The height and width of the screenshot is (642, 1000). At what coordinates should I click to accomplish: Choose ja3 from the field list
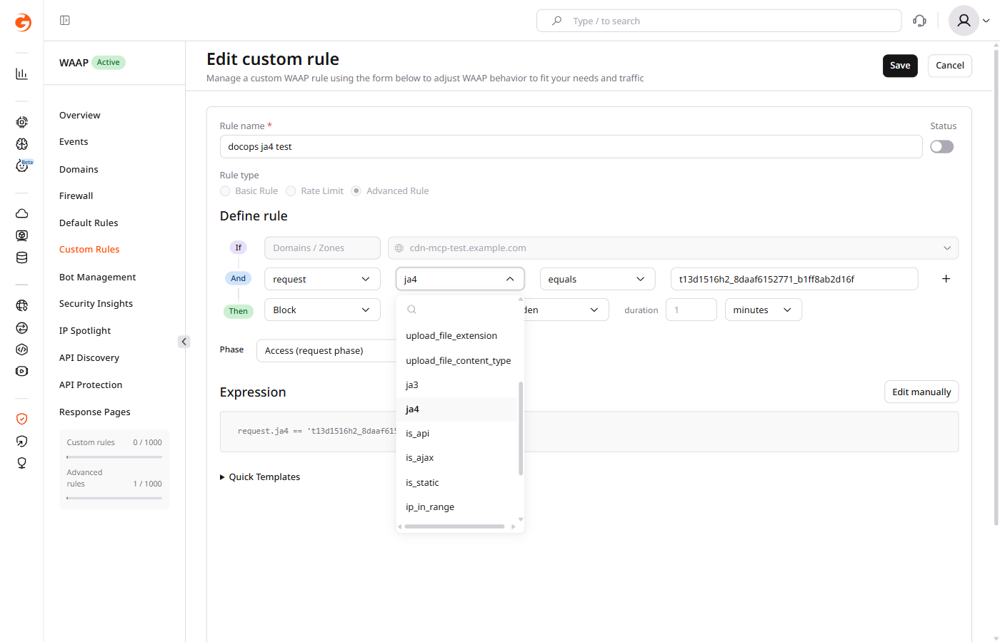(456, 384)
